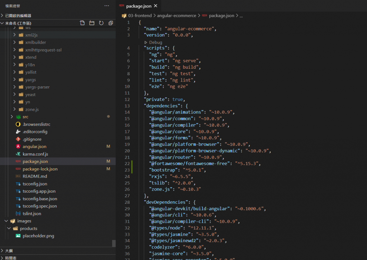Expand the yn folder
This screenshot has width=367, height=260.
point(14,102)
